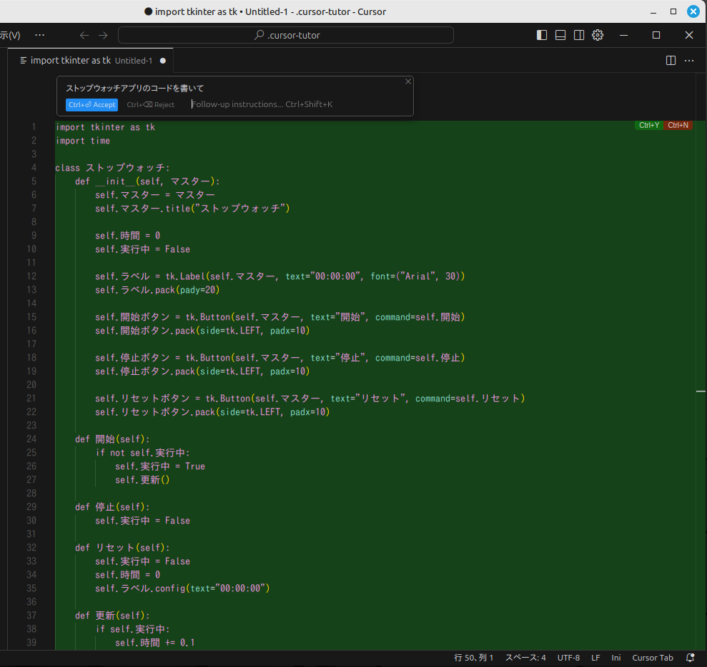This screenshot has width=707, height=667.
Task: Split the editor to the right
Action: pos(671,61)
